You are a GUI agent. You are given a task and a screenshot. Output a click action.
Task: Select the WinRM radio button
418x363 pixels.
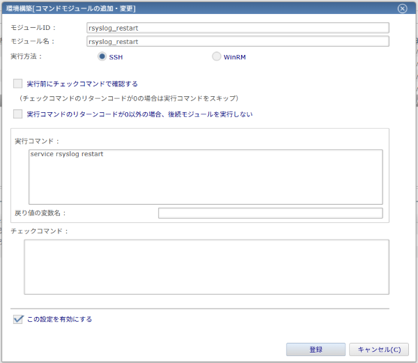(x=217, y=56)
